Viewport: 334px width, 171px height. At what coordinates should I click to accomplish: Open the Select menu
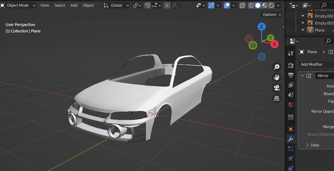click(x=60, y=6)
